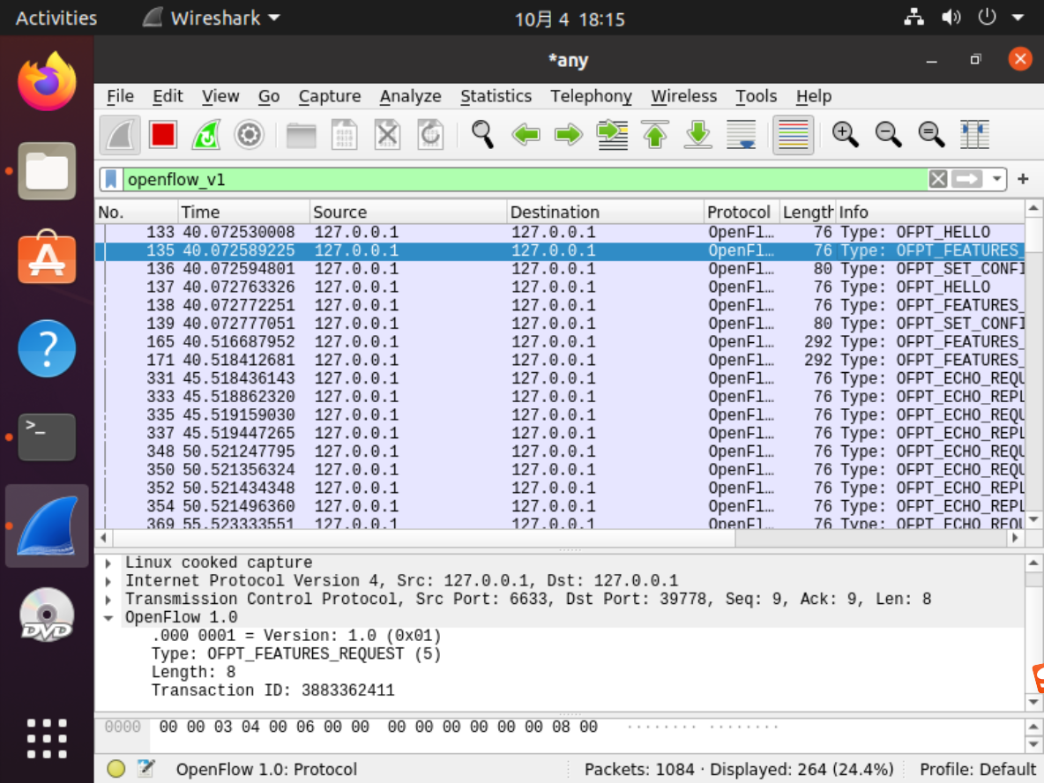Toggle packet list colorization
The image size is (1044, 783).
coord(793,135)
